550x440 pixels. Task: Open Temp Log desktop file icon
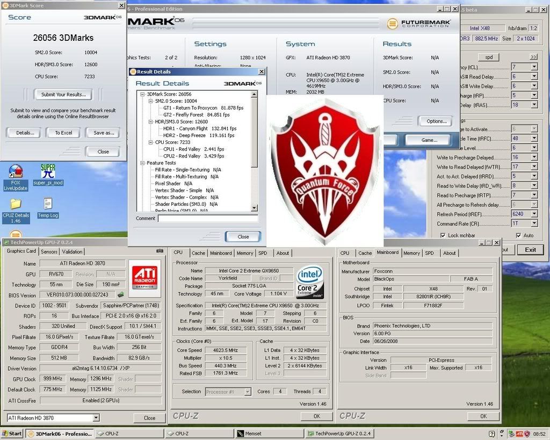[x=48, y=208]
